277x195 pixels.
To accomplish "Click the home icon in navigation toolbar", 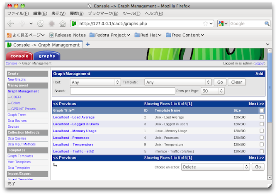I will [x=62, y=24].
